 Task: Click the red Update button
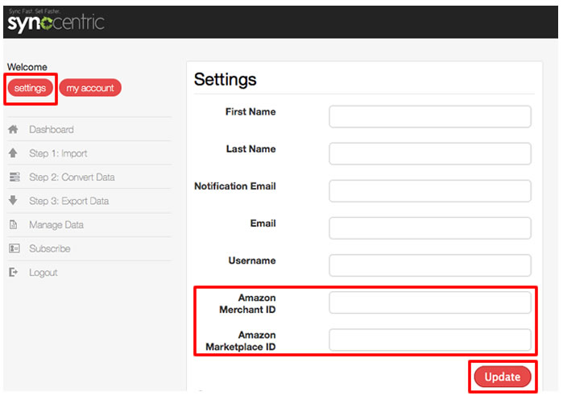tap(503, 377)
